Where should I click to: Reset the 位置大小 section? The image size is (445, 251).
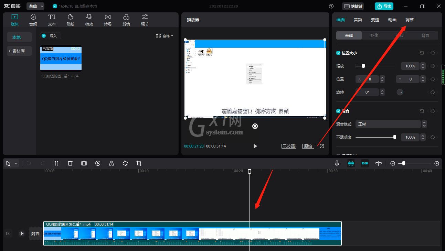pos(422,53)
